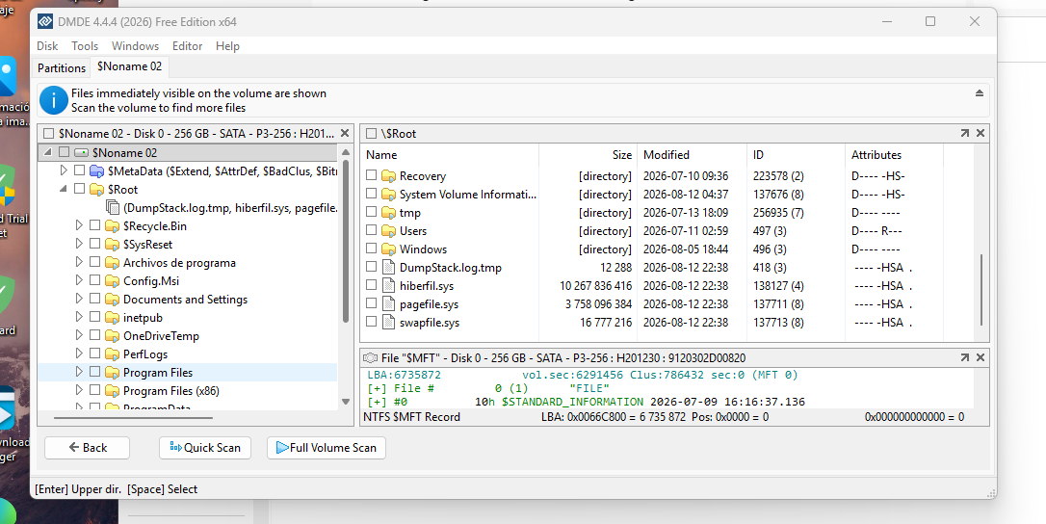Viewport: 1046px width, 524px height.
Task: Open the Help menu
Action: coord(227,46)
